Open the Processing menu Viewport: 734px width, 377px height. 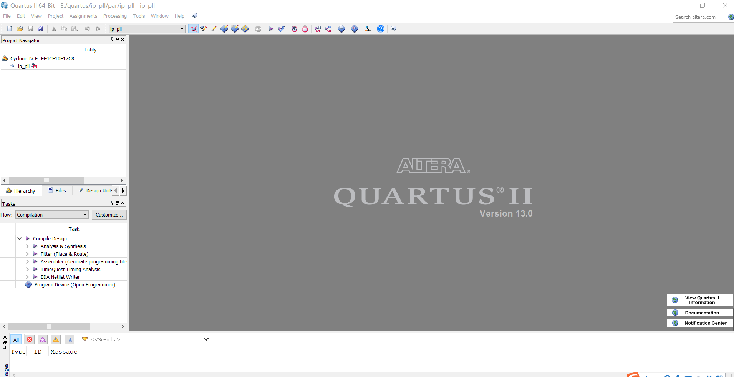tap(115, 16)
